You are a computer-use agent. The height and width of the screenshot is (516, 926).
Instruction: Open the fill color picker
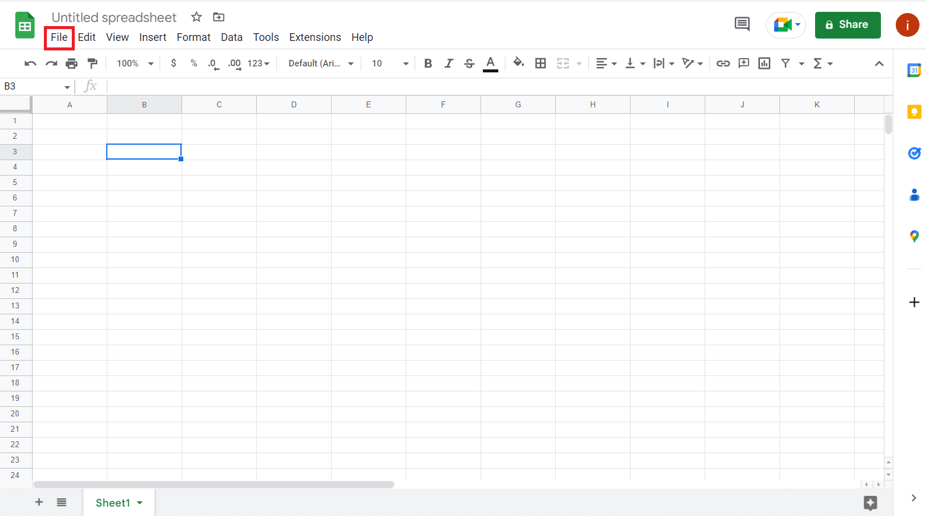coord(519,63)
